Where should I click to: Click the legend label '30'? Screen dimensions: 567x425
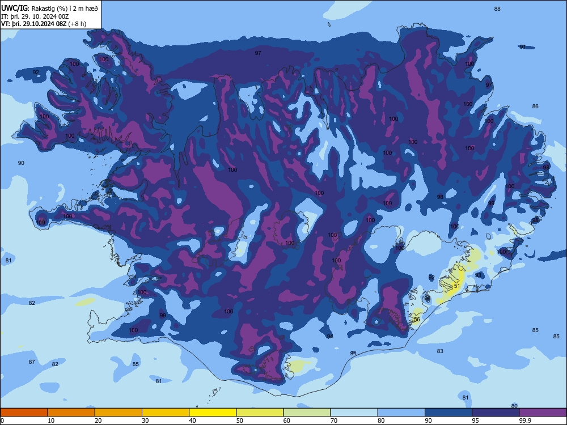point(145,420)
